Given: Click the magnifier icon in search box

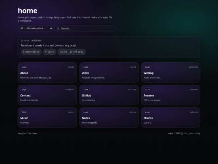Looking at the screenshot, I should pyautogui.click(x=58, y=29).
